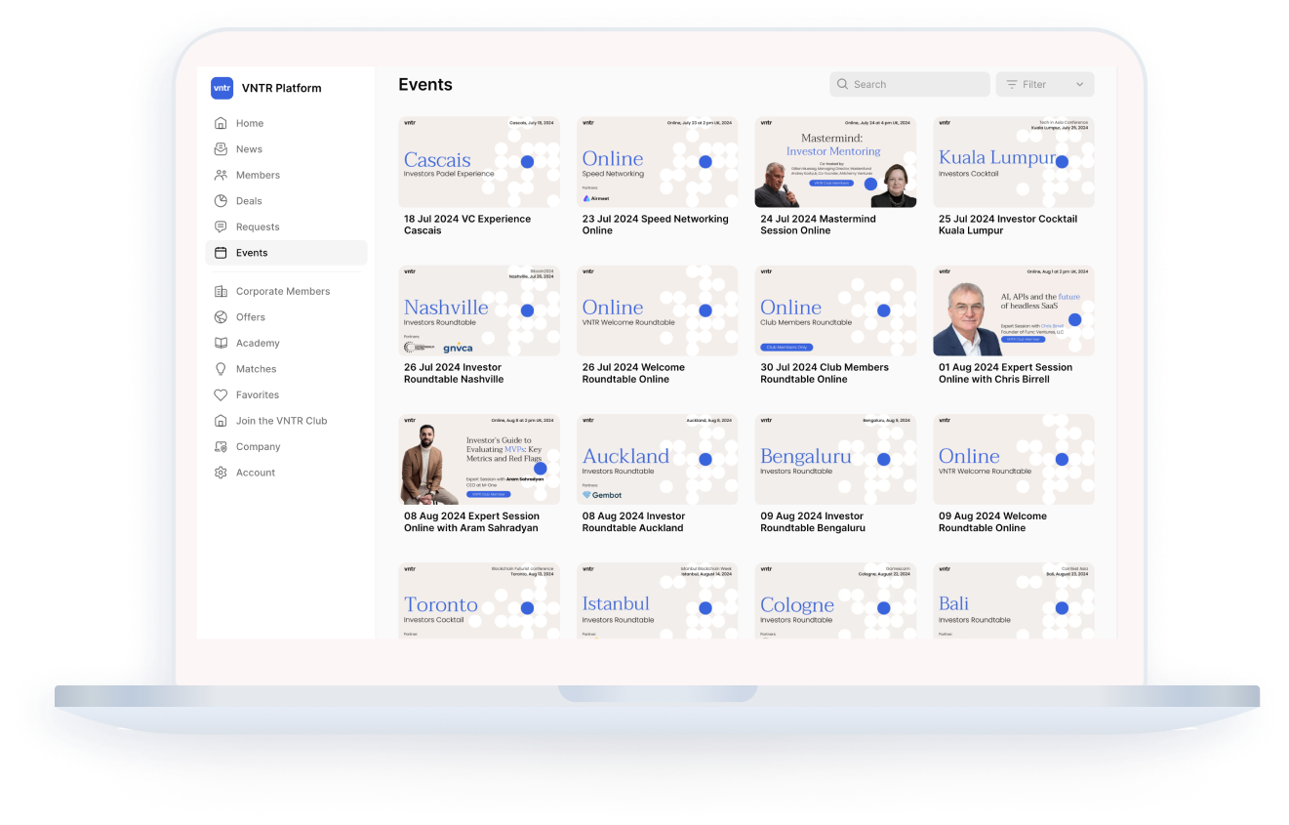Open 25 Jul 2024 Investor Cocktail Kuala Lumpur
Viewport: 1289px width, 825px height.
pyautogui.click(x=1008, y=225)
